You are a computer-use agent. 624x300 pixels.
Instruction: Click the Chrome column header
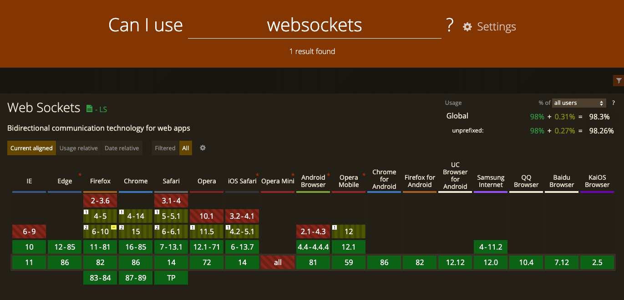point(136,181)
